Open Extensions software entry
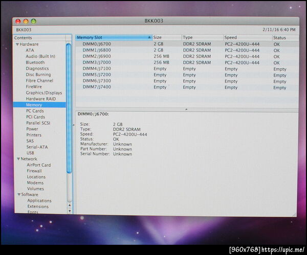 (38, 206)
